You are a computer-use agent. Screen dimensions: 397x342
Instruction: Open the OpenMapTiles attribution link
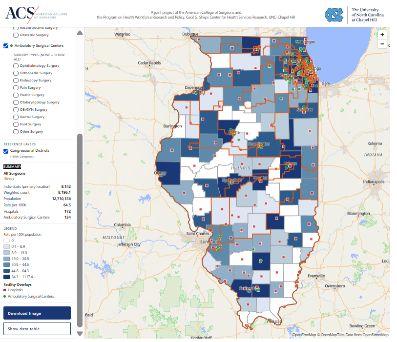(333, 335)
